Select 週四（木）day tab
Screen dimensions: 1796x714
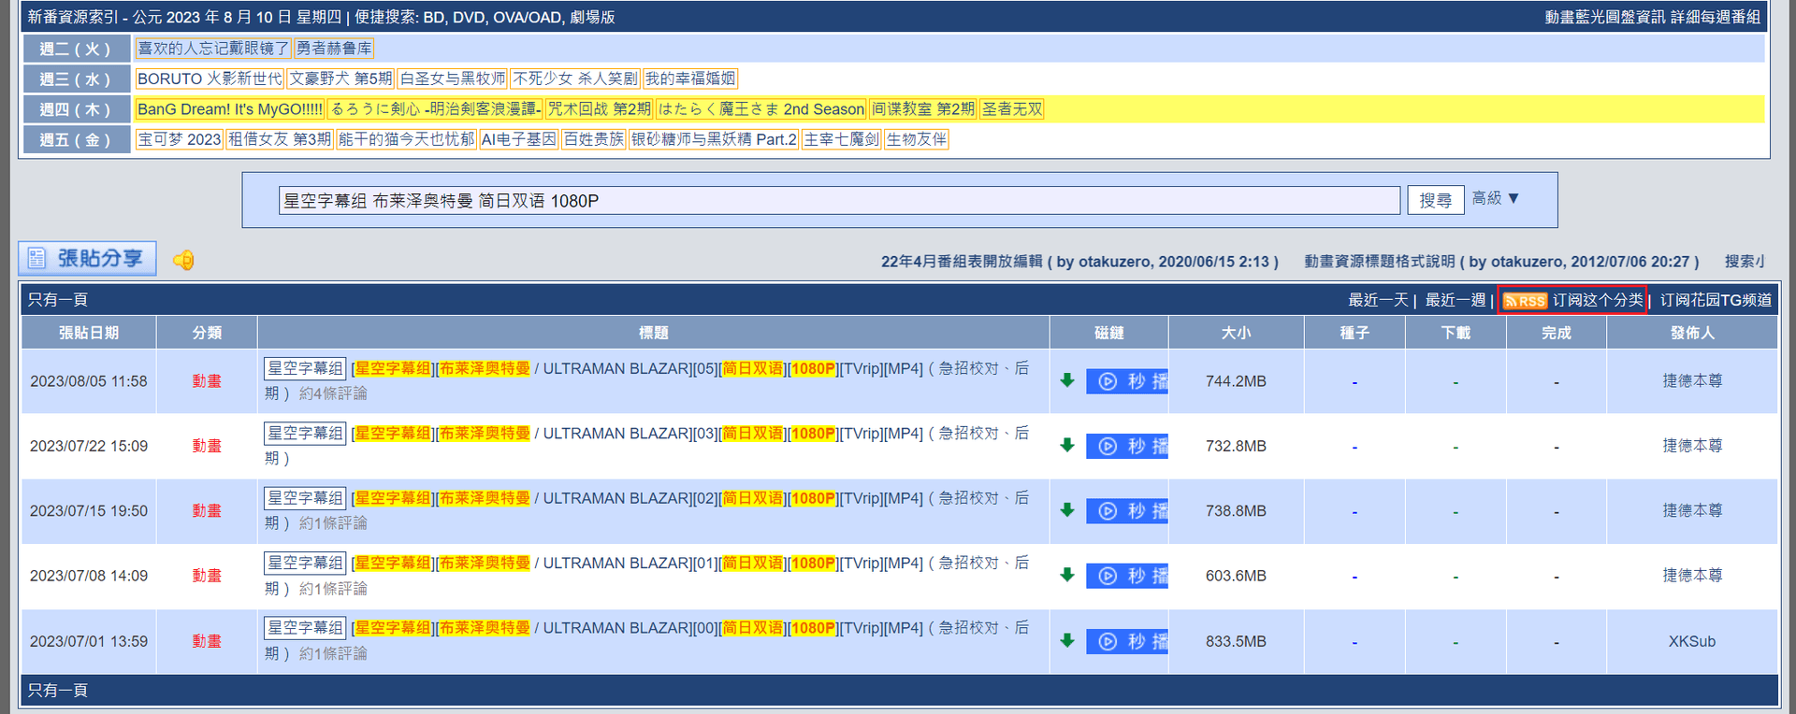76,109
